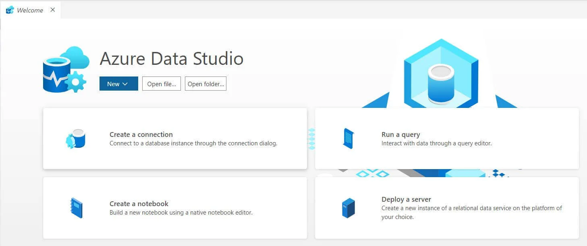Screen dimensions: 587x246
Task: Select the Welcome tab
Action: point(31,10)
